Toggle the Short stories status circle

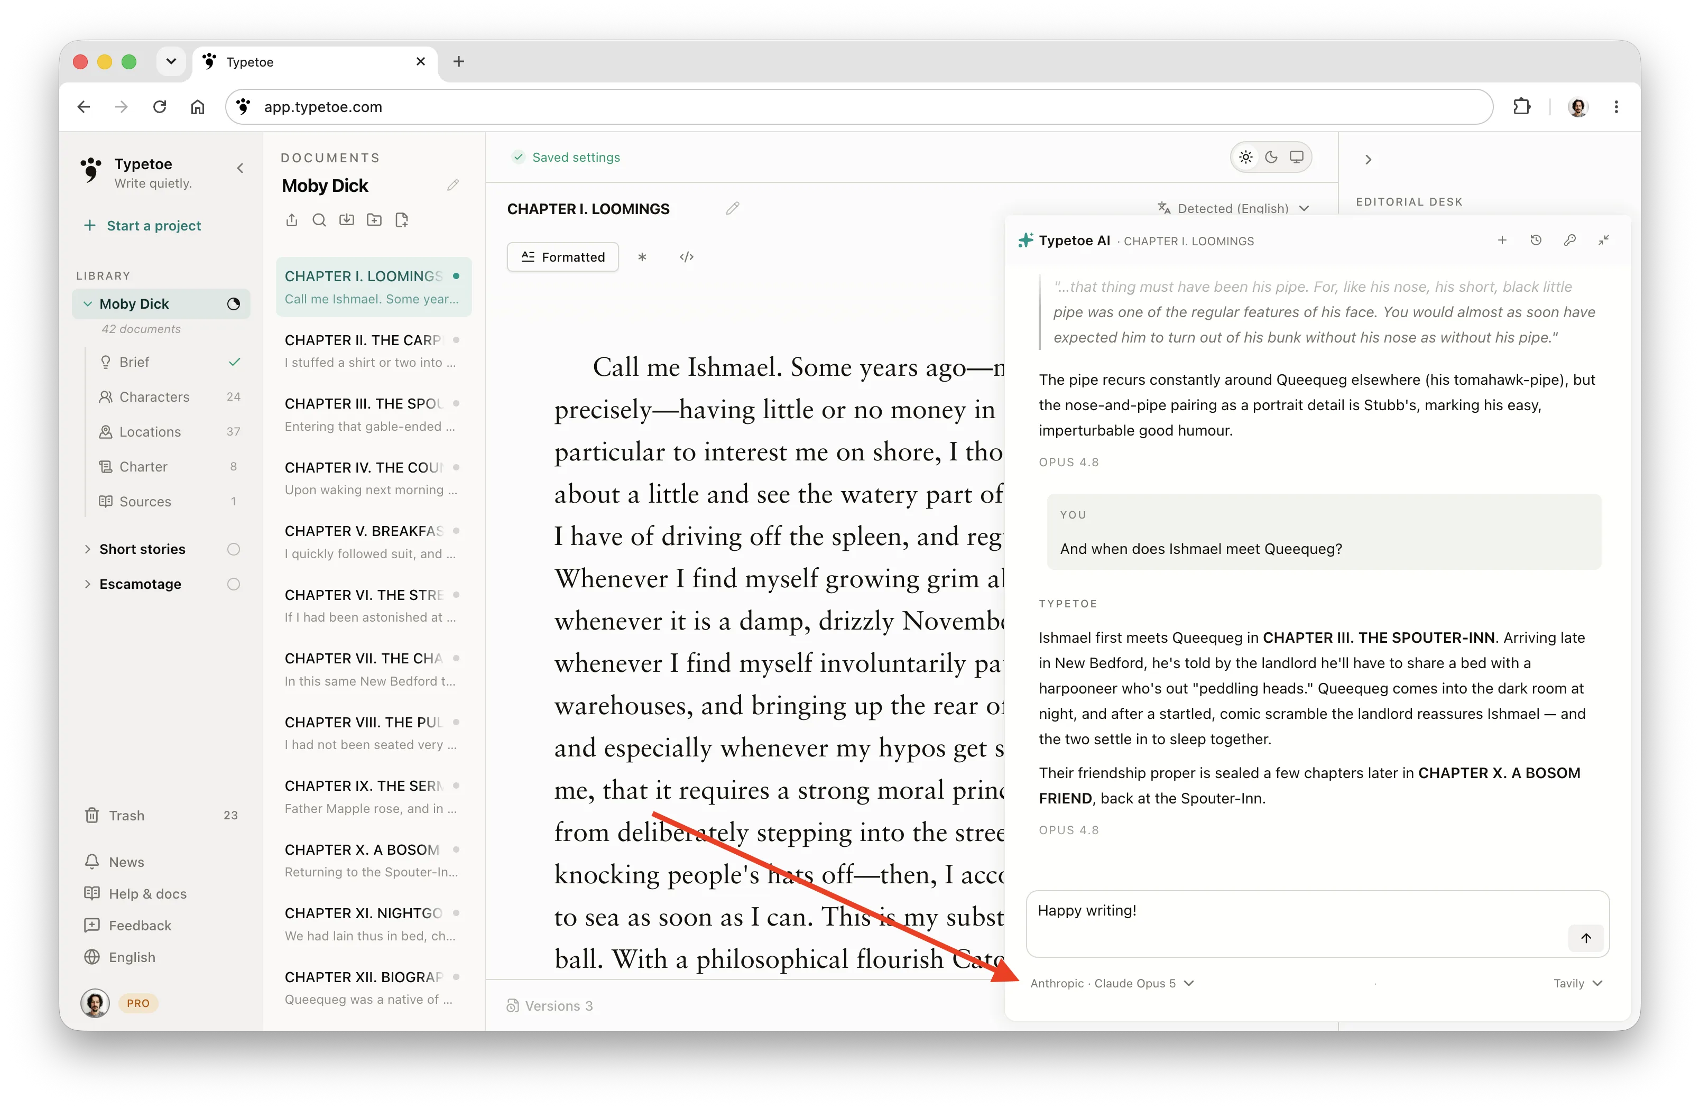pos(234,549)
